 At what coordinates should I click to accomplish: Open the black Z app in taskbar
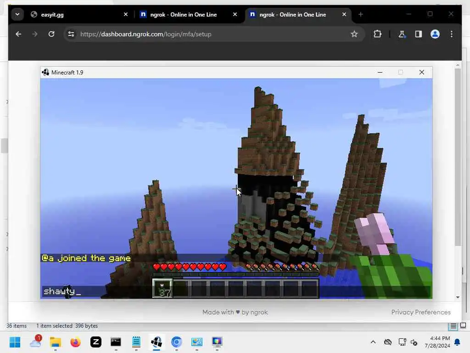click(x=96, y=342)
